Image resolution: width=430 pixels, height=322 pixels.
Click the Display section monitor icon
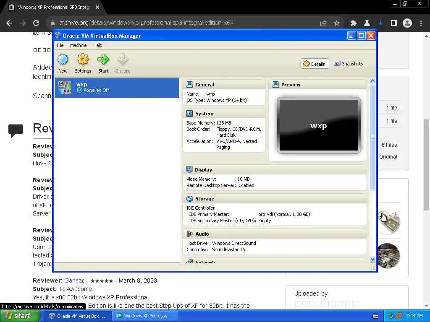coord(189,169)
